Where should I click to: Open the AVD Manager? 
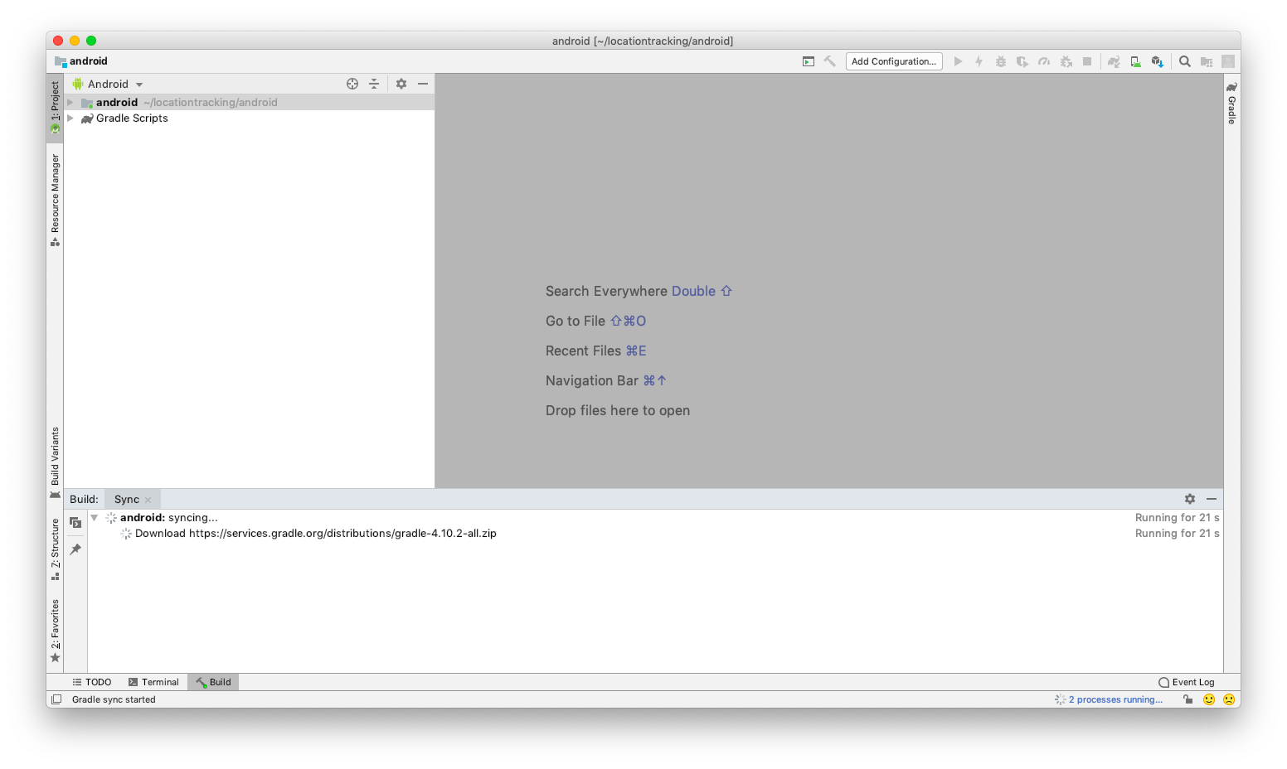click(x=1135, y=60)
